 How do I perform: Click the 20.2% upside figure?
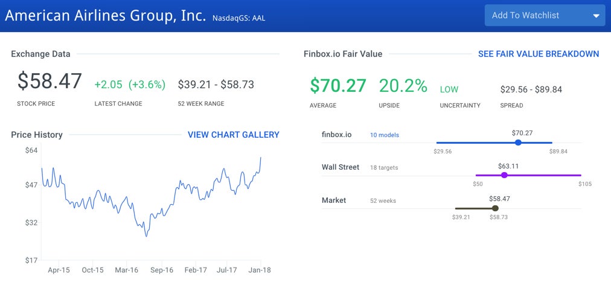pos(403,86)
